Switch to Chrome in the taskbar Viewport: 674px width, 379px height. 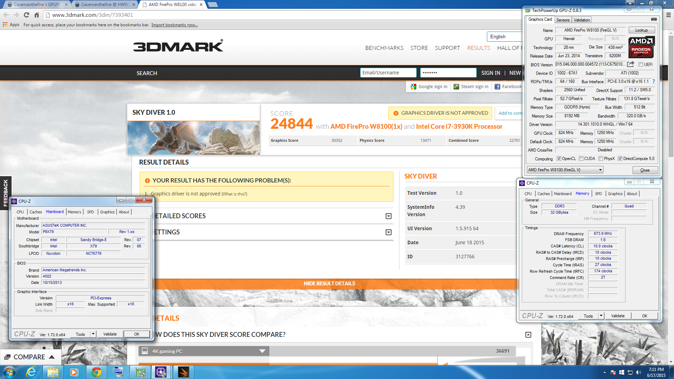tap(96, 372)
